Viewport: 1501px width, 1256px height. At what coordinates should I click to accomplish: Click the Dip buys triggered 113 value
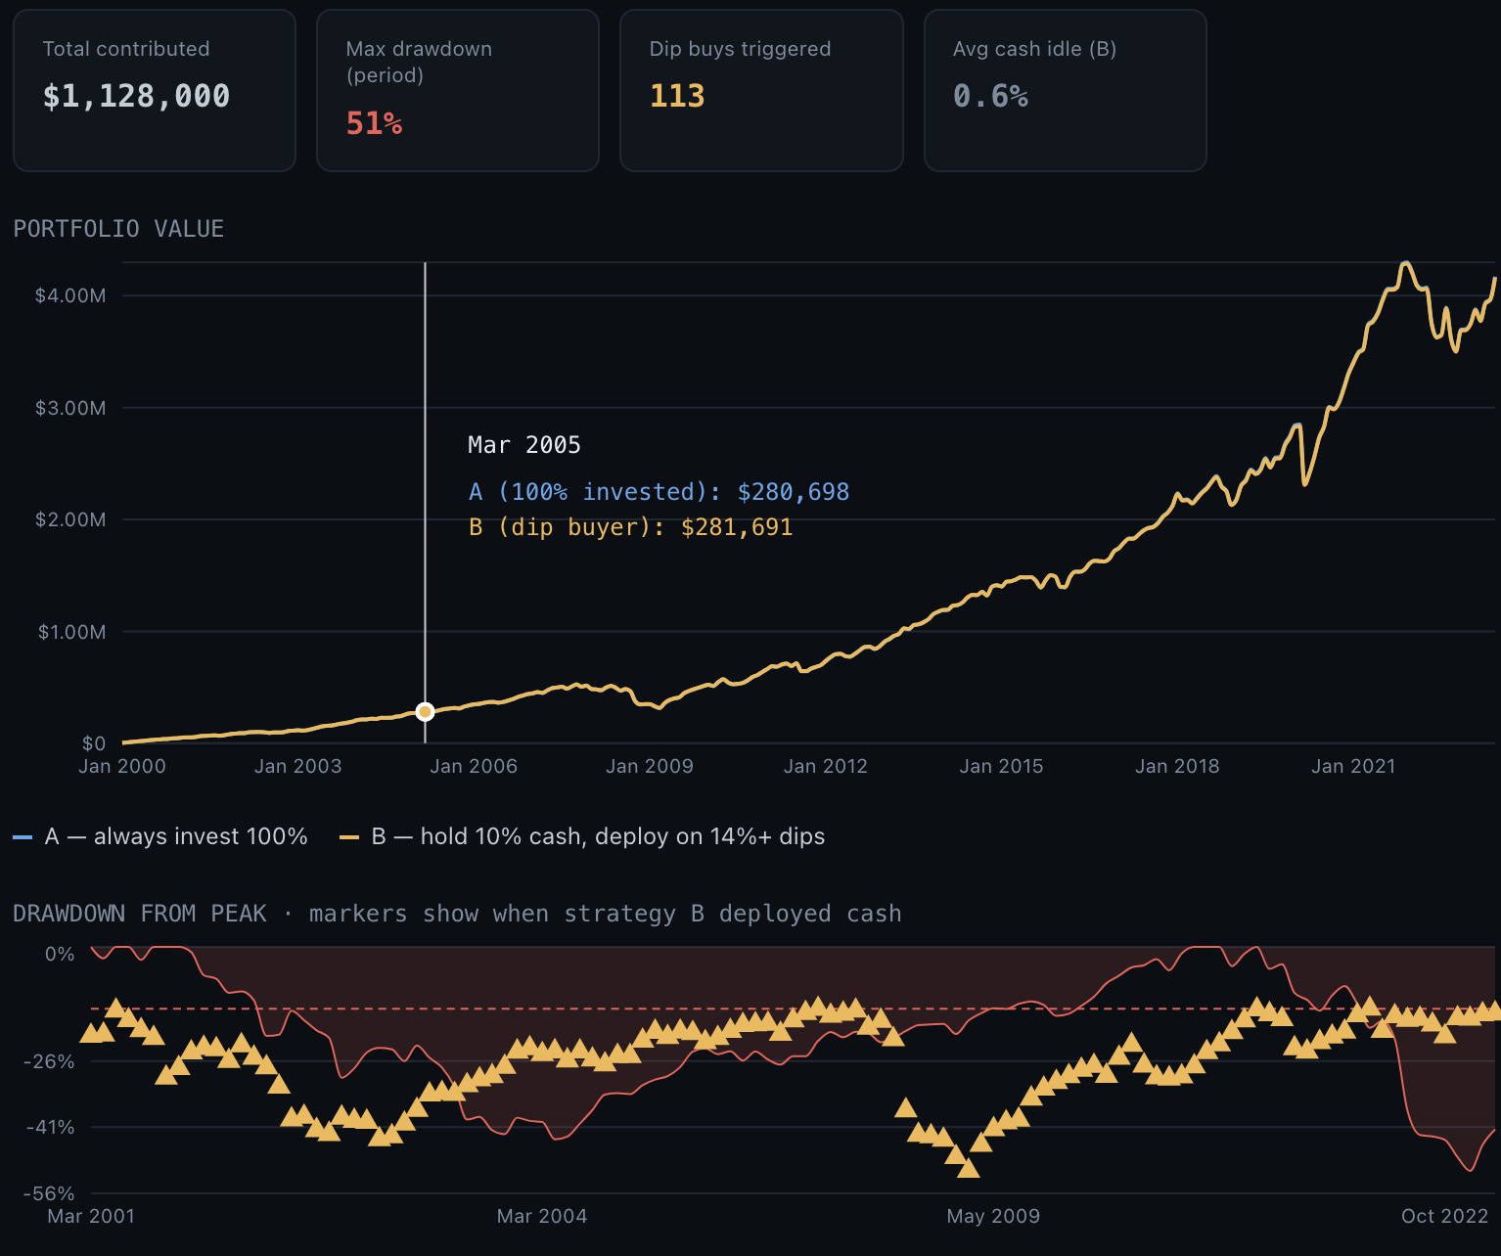pos(677,96)
